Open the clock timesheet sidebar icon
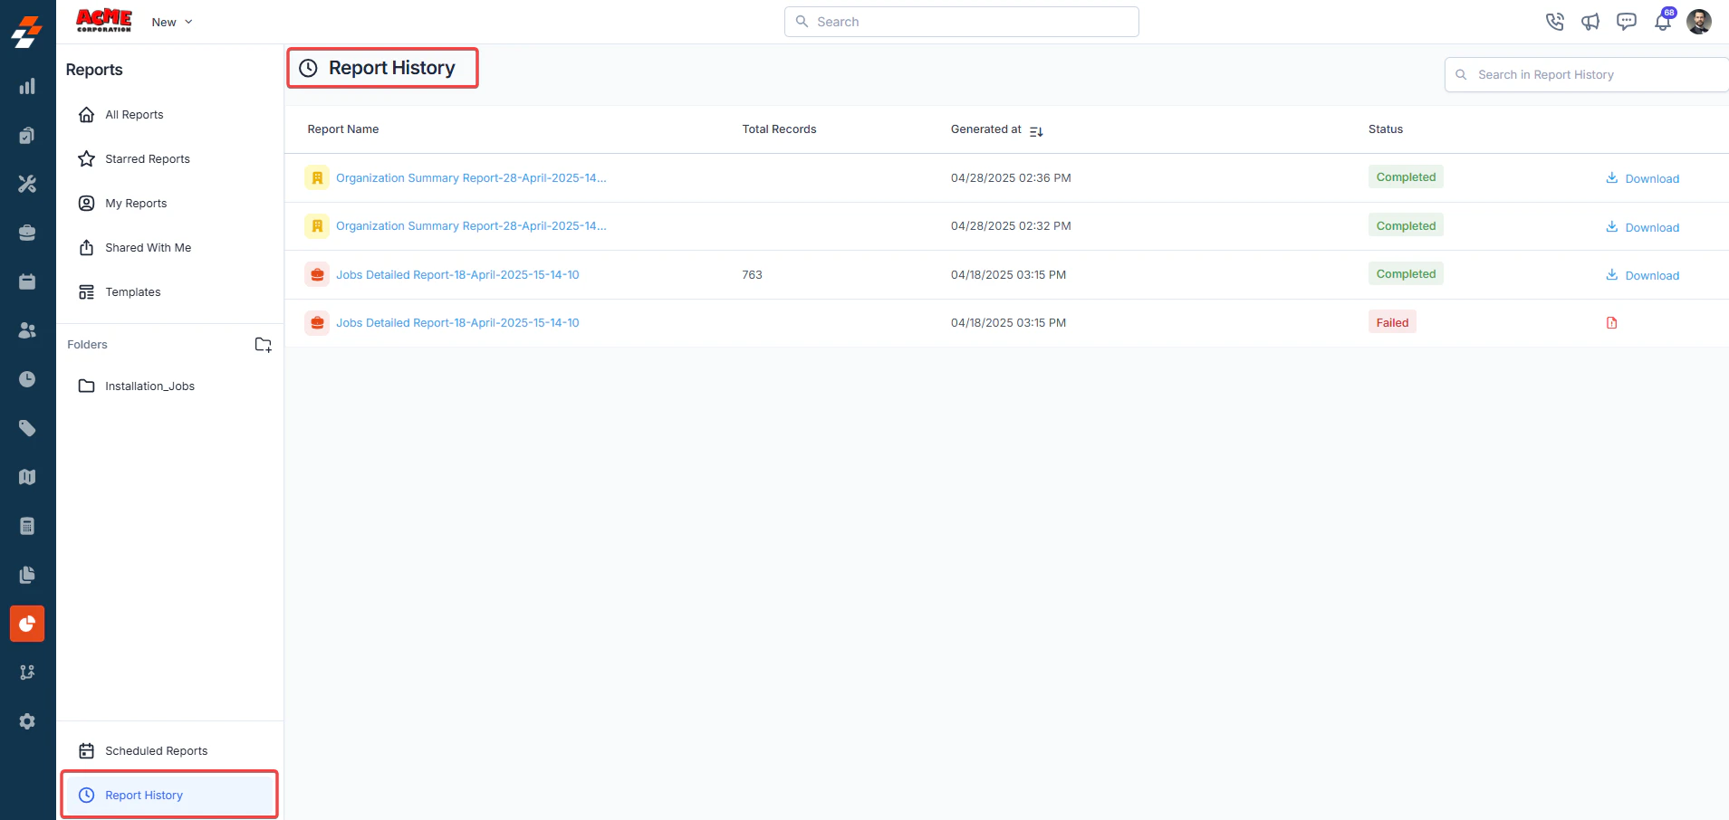The width and height of the screenshot is (1729, 820). [27, 379]
